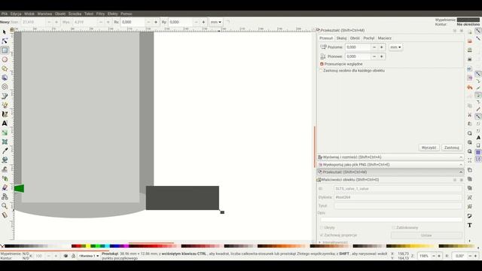This screenshot has width=482, height=271.
Task: Click the Poziome value input field
Action: 358,47
